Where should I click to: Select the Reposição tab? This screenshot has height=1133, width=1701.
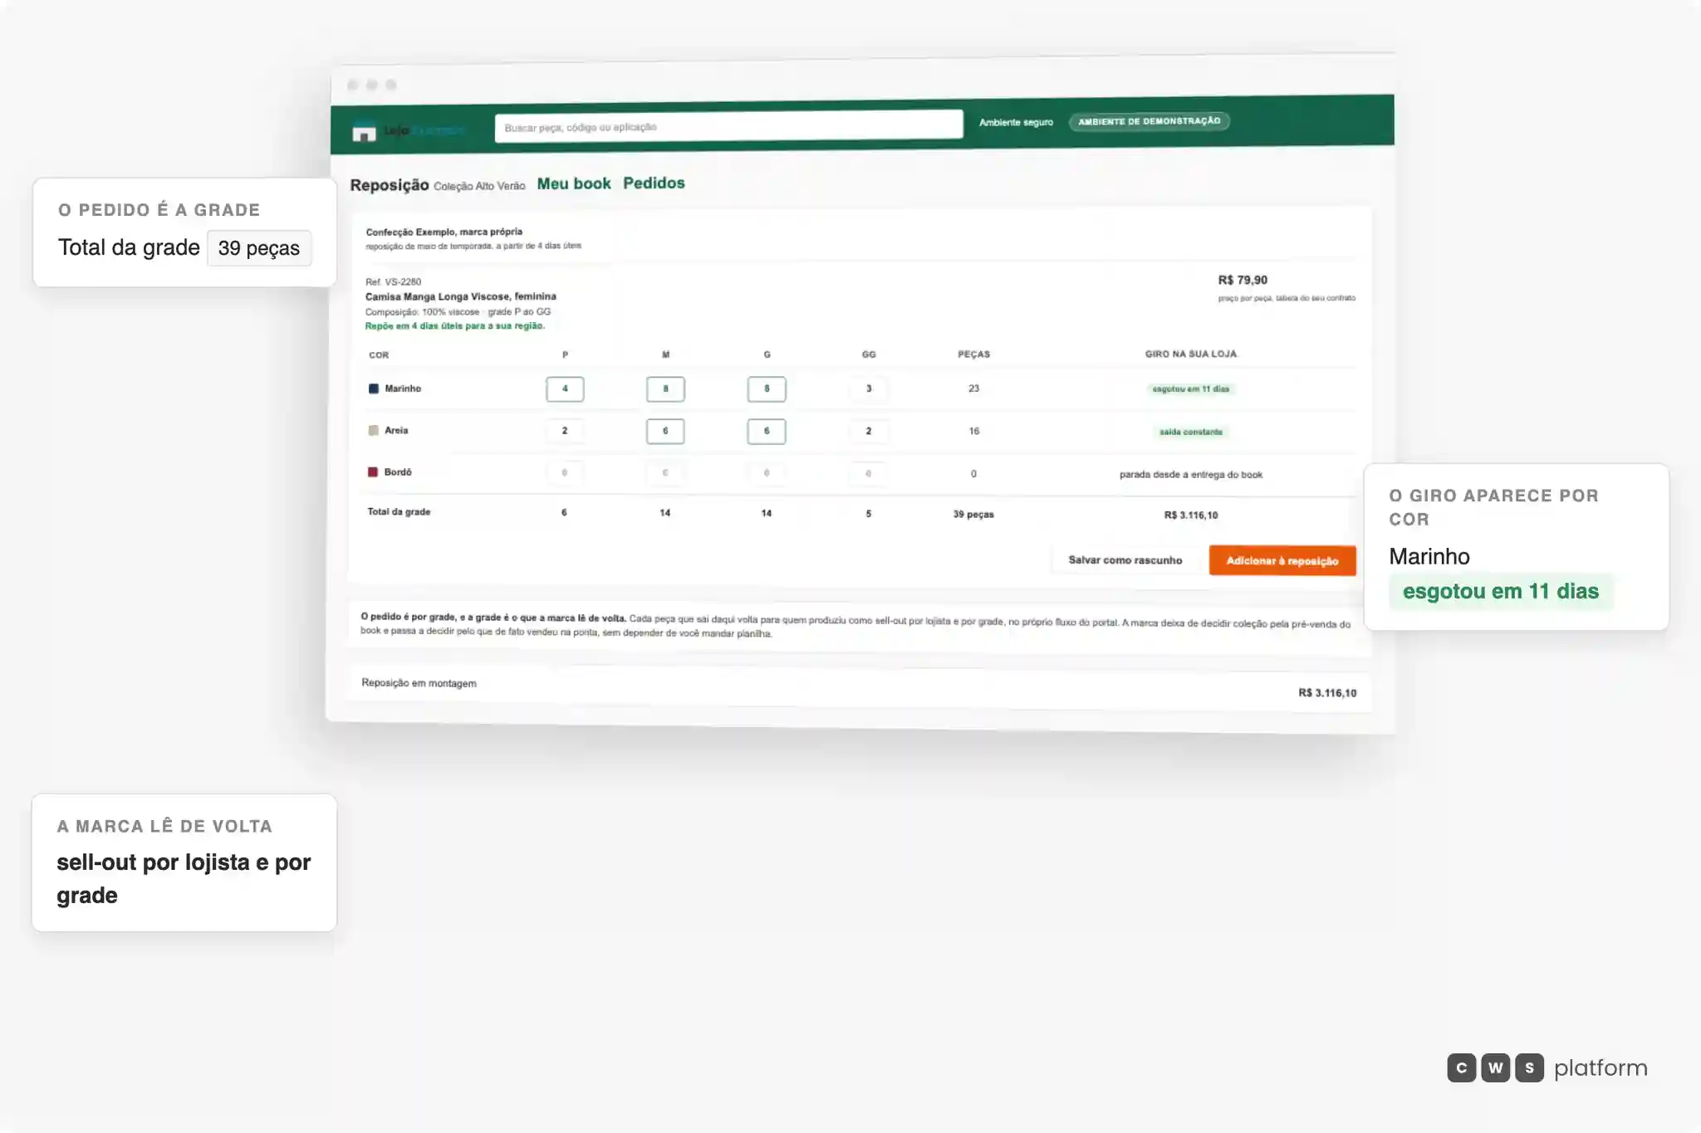(390, 185)
